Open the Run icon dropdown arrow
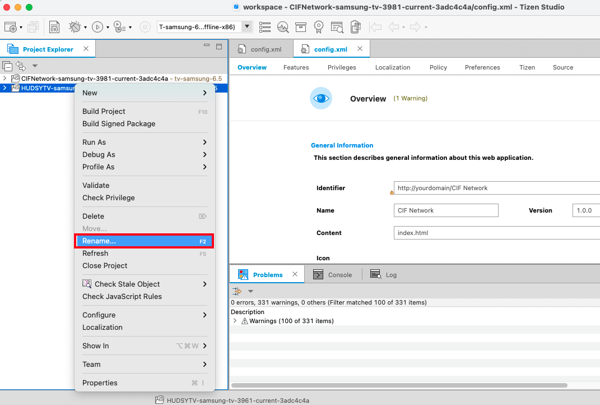The width and height of the screenshot is (600, 405). (108, 27)
